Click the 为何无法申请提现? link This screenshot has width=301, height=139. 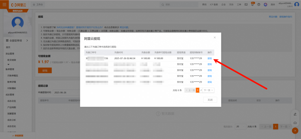coord(65,27)
